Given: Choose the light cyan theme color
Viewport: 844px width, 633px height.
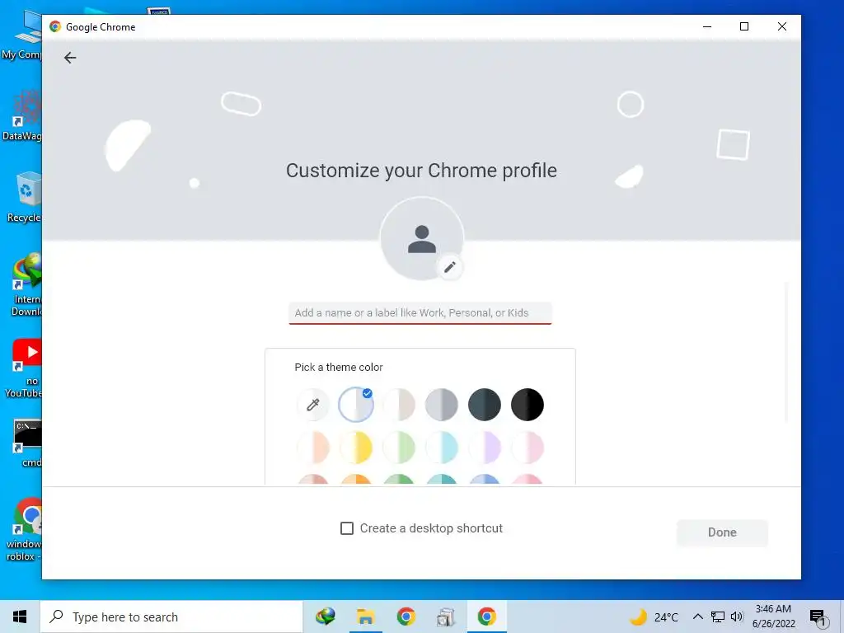Looking at the screenshot, I should (x=442, y=448).
